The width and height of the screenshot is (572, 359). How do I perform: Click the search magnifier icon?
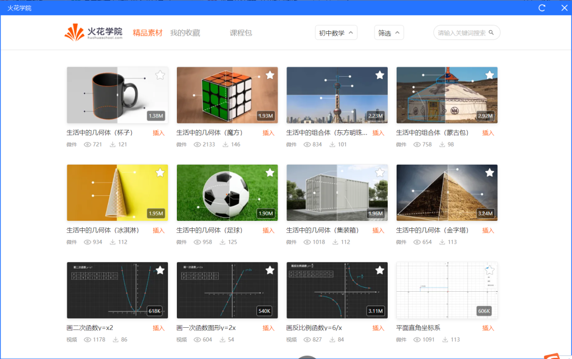491,32
